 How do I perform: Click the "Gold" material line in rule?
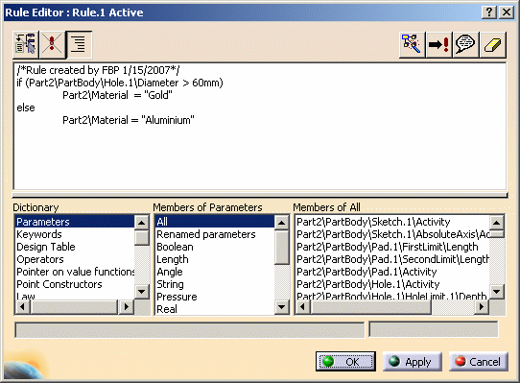point(117,95)
